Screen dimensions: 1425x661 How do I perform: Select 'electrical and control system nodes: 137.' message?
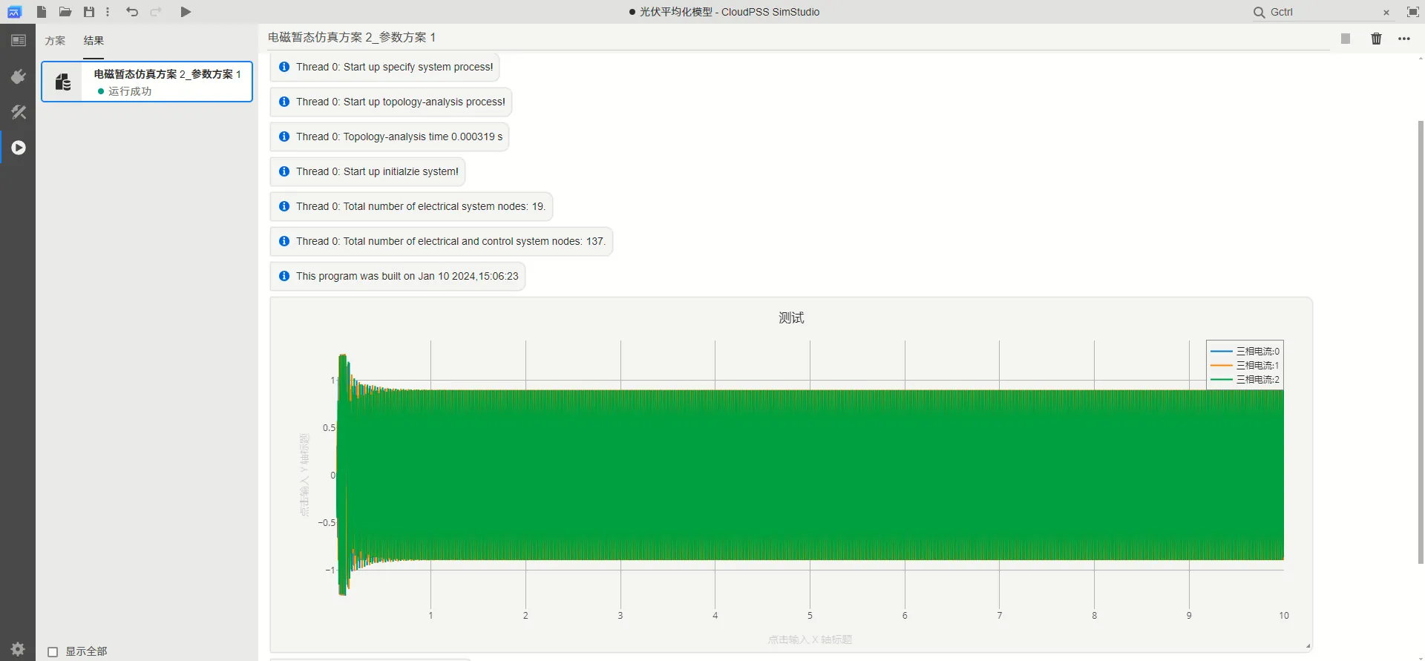pyautogui.click(x=441, y=241)
